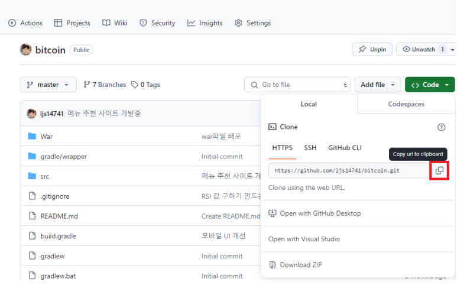Select the SSH clone option
The image size is (457, 288).
310,148
